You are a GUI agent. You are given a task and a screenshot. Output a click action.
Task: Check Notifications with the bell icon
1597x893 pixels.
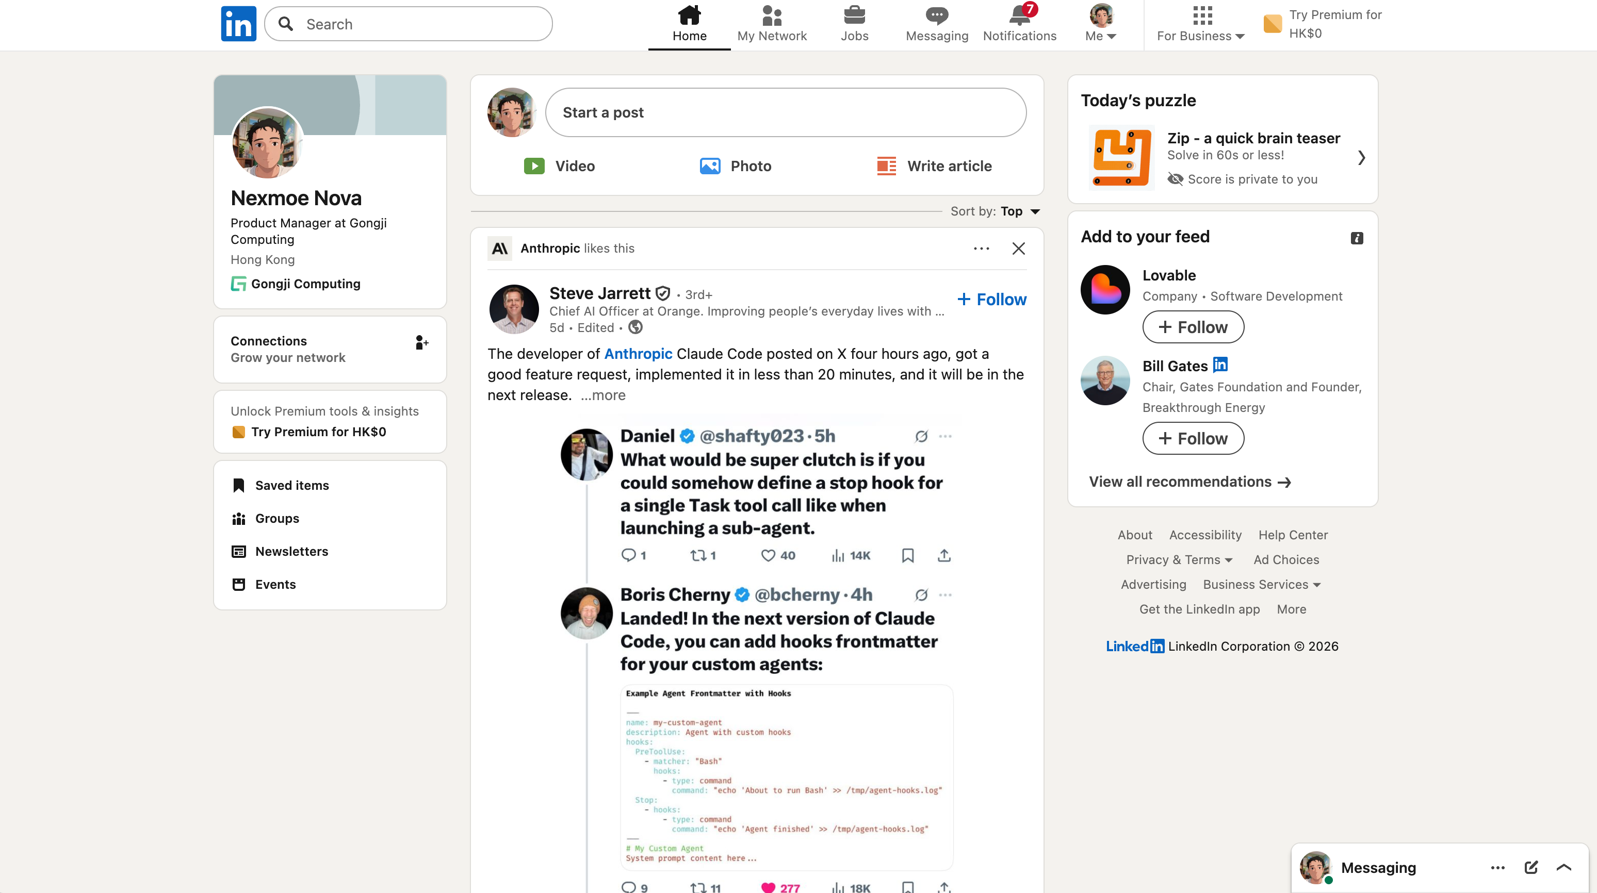(1019, 24)
